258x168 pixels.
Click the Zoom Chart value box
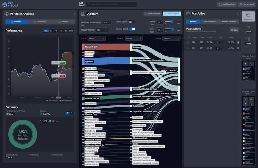click(160, 23)
